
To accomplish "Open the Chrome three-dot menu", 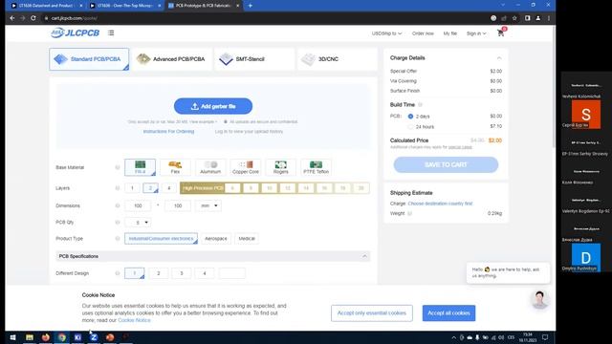I will (x=549, y=18).
